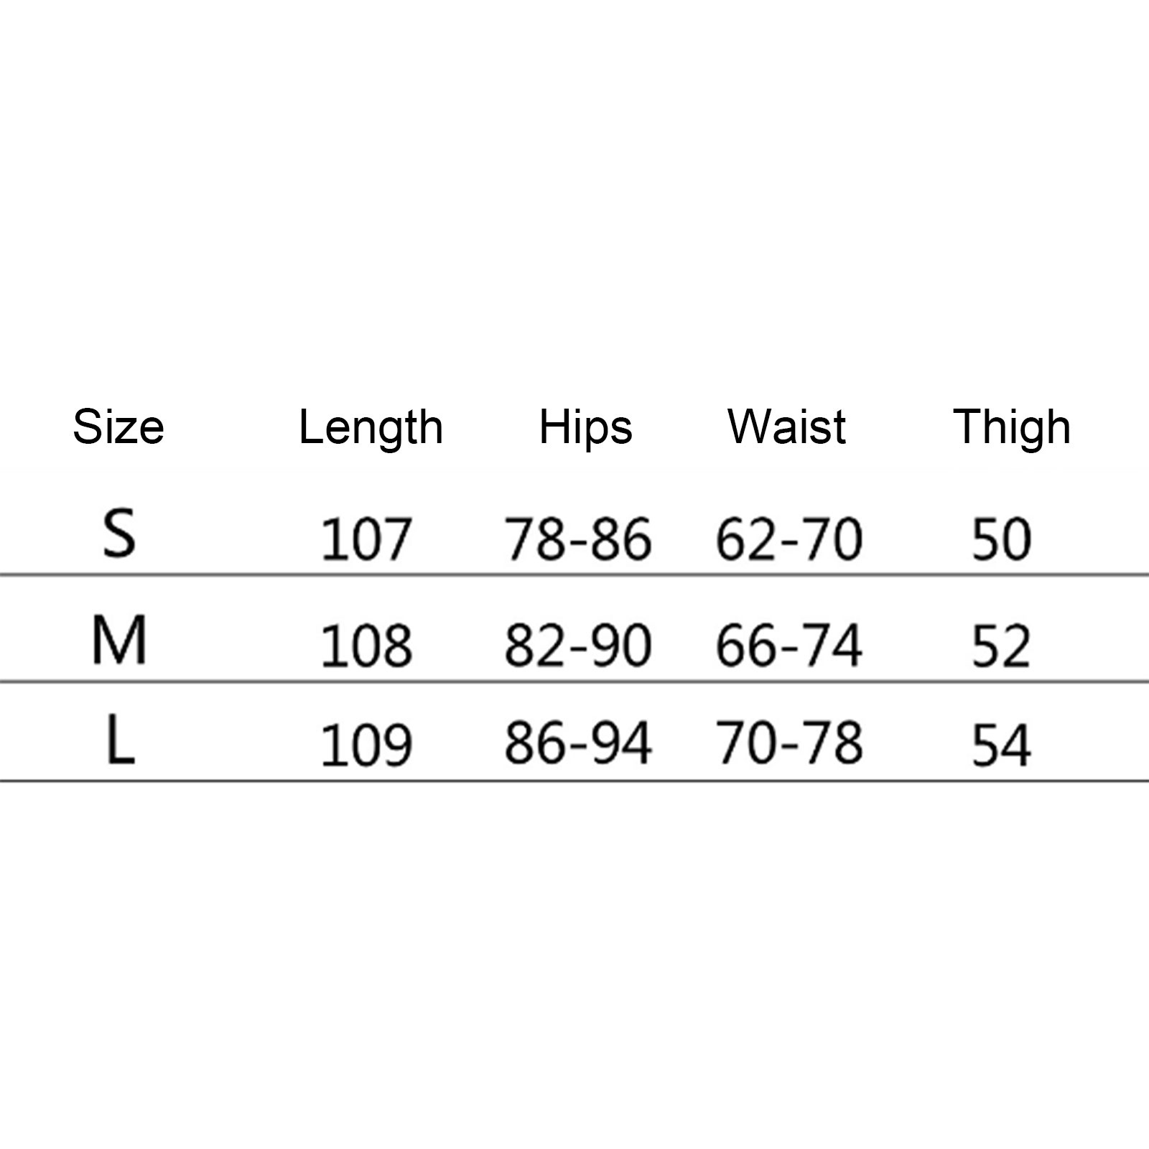Select the M size row label
Image resolution: width=1149 pixels, height=1149 pixels.
coord(119,640)
